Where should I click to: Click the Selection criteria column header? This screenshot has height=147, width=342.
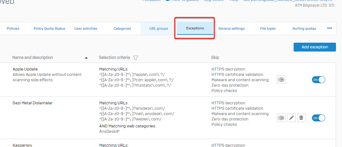[x=114, y=58]
